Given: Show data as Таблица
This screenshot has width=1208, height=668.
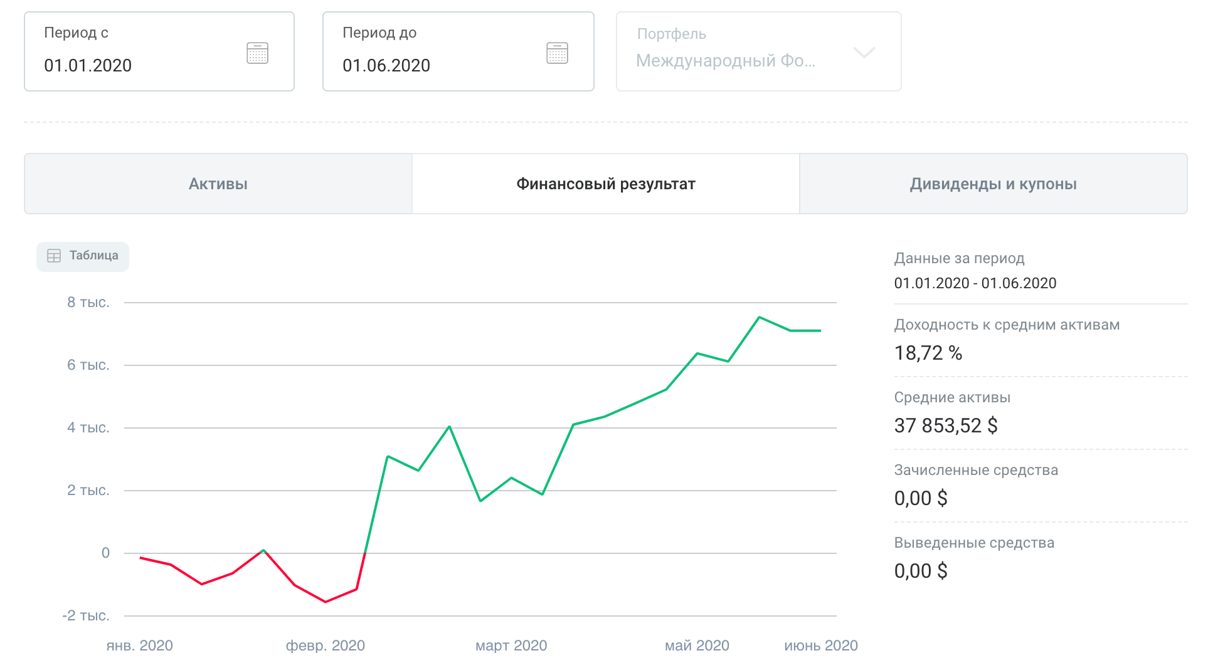Looking at the screenshot, I should 93,256.
